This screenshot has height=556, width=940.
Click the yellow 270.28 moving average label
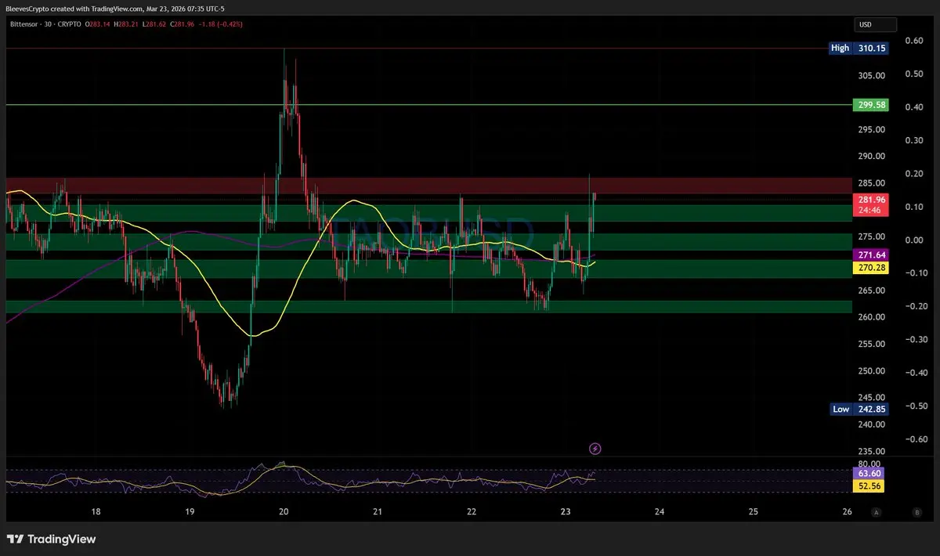(871, 268)
